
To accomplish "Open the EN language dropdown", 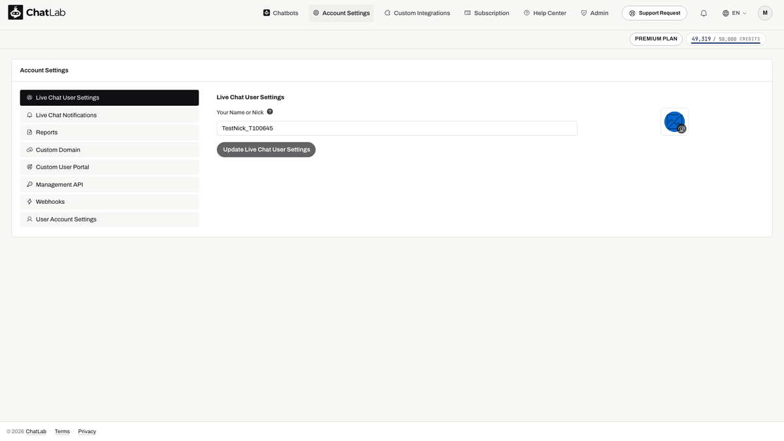I will 734,13.
